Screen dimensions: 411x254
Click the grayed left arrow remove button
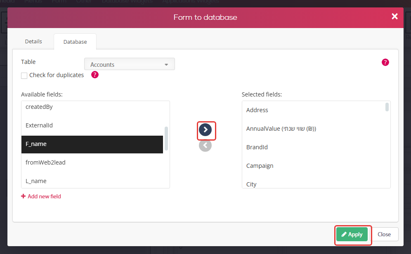[x=205, y=145]
